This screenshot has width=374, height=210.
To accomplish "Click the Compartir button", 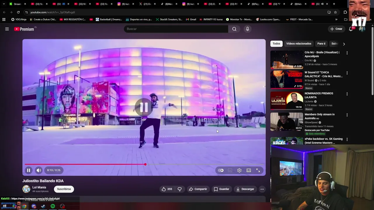I will pyautogui.click(x=198, y=189).
